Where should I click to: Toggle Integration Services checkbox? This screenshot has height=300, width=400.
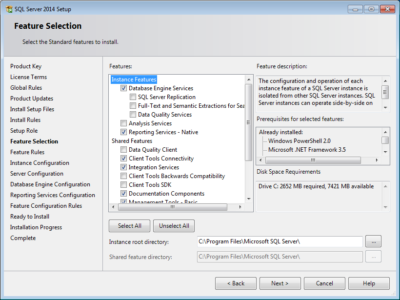pos(124,167)
